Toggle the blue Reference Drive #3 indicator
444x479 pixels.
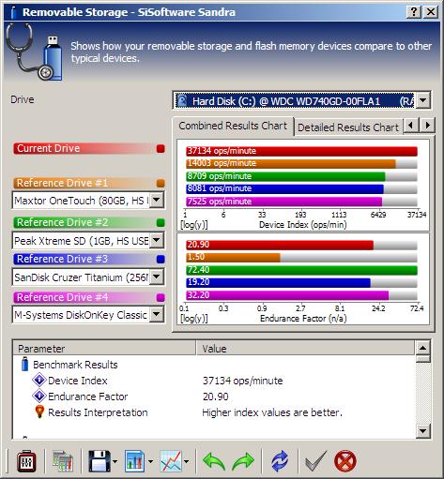coord(161,260)
